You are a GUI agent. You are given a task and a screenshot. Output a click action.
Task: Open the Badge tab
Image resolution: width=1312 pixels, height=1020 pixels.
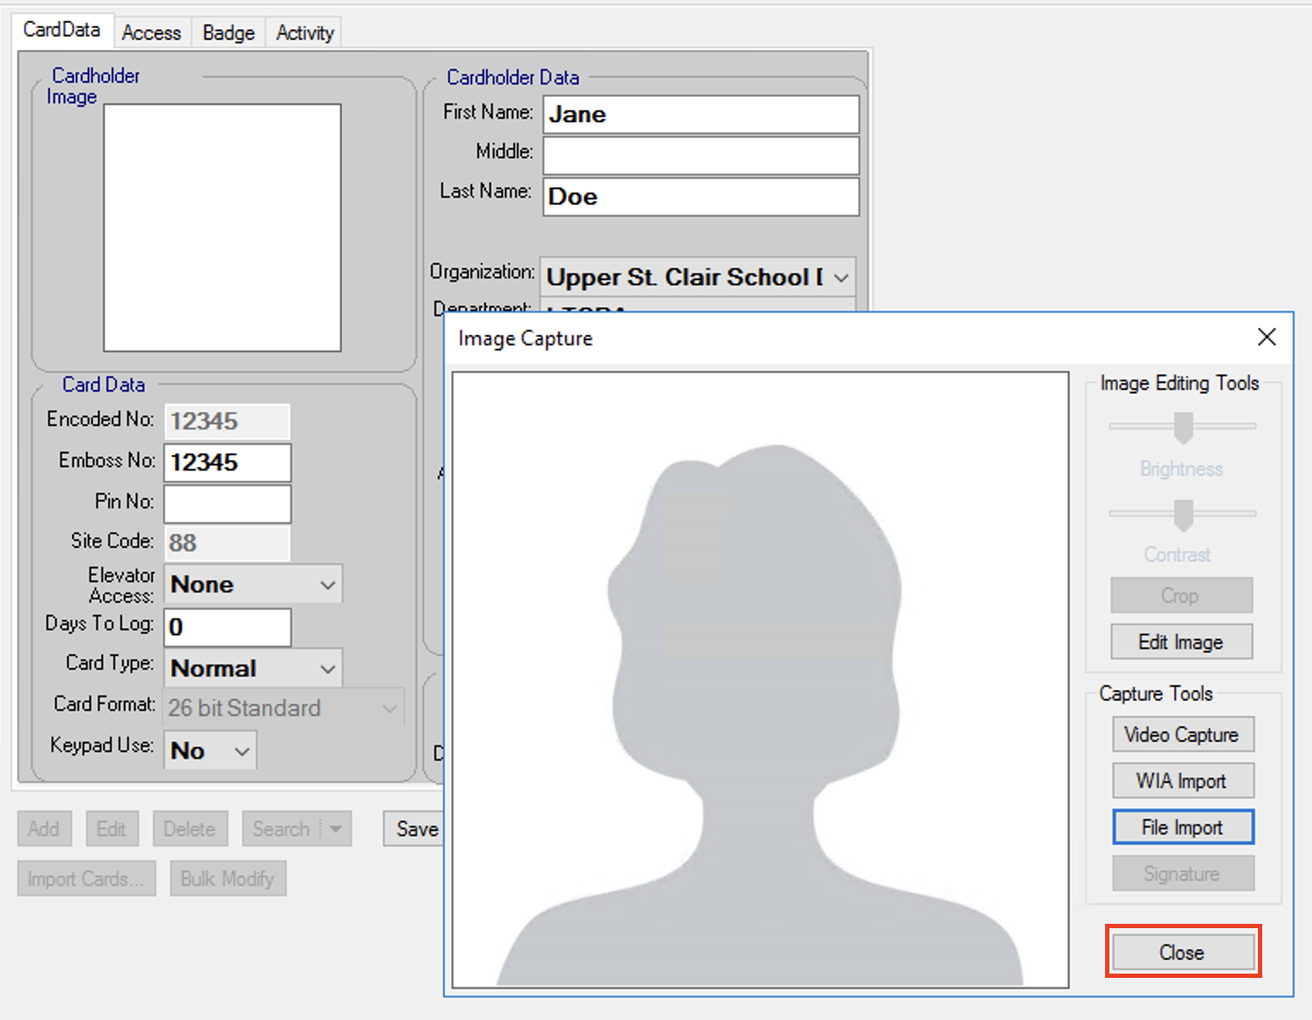228,33
